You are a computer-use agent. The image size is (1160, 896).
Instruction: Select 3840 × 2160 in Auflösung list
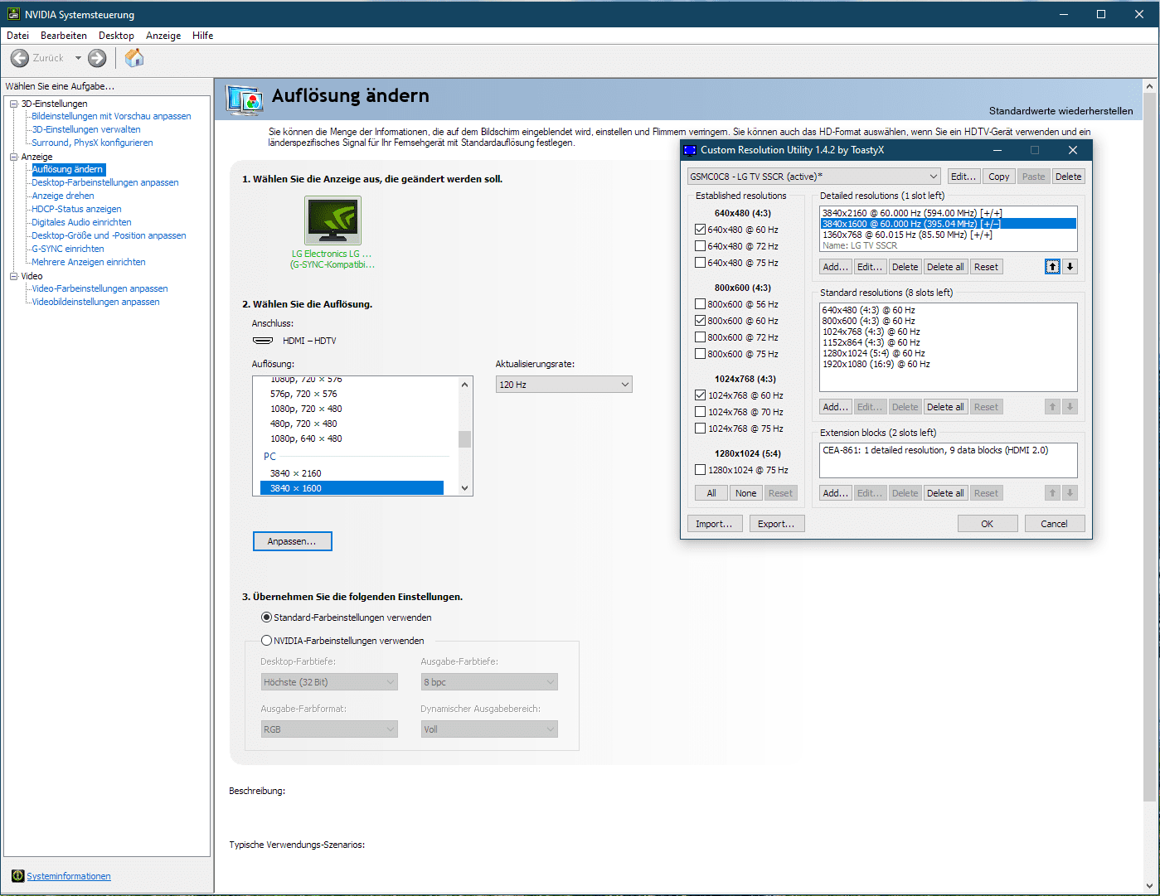[352, 473]
